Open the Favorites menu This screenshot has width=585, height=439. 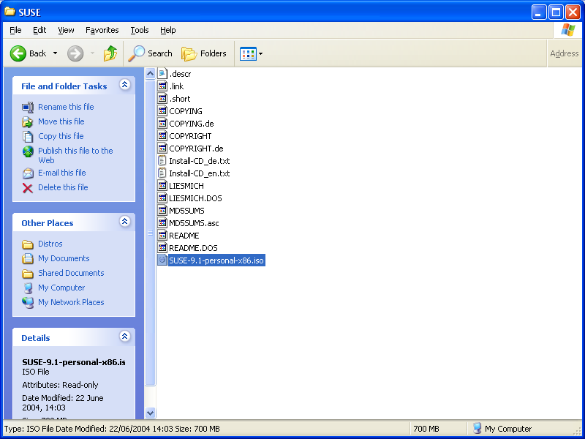[102, 30]
